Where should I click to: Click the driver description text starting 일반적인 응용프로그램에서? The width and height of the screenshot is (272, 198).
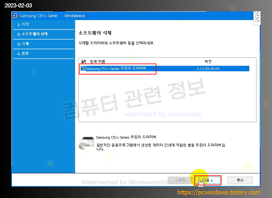161,147
